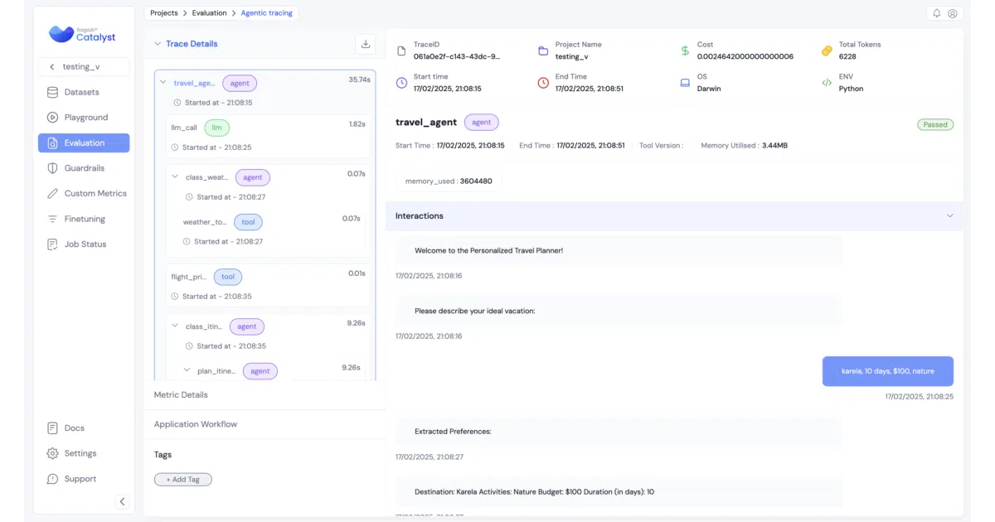This screenshot has width=995, height=522.
Task: Download the trace details via download icon
Action: 366,44
